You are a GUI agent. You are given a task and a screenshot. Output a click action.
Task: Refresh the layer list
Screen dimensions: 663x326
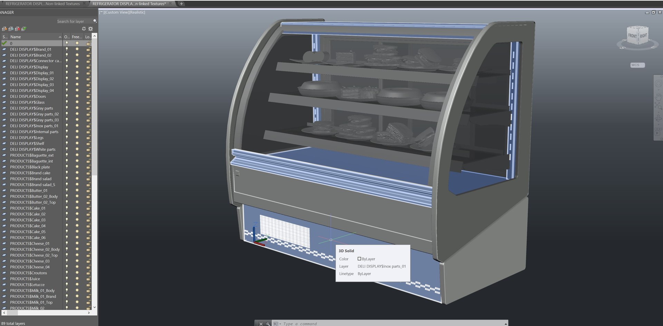84,29
